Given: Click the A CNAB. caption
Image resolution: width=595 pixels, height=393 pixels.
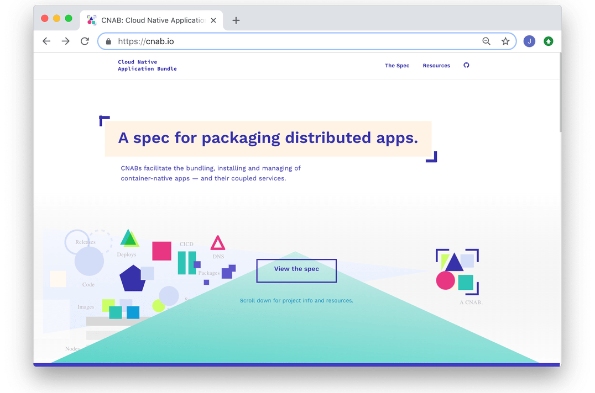Looking at the screenshot, I should tap(471, 302).
